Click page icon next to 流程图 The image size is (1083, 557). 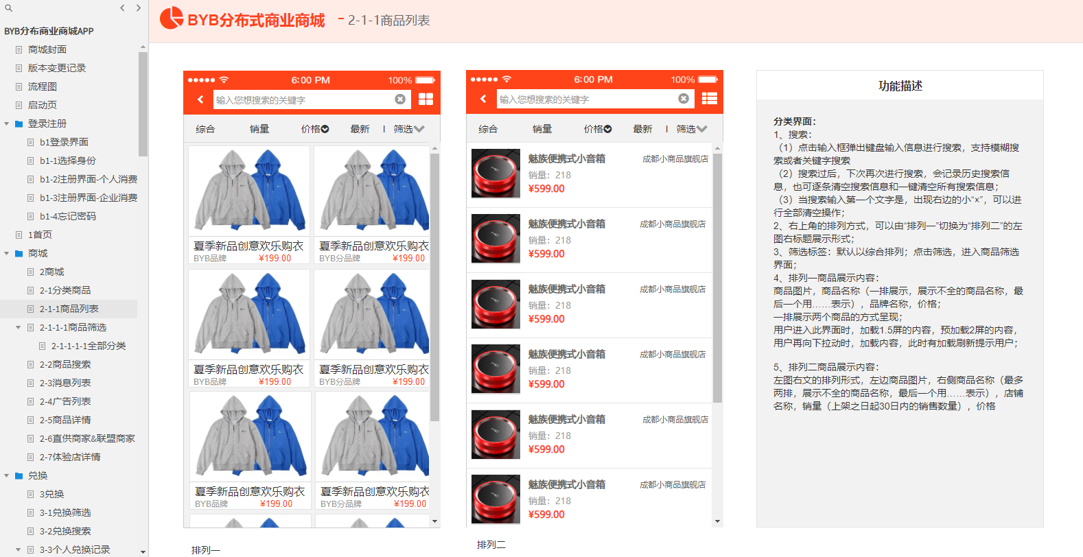(x=19, y=86)
